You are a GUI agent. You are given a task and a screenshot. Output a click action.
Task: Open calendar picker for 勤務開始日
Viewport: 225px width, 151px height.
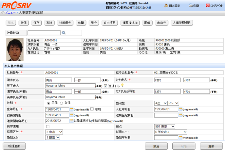[71, 115]
